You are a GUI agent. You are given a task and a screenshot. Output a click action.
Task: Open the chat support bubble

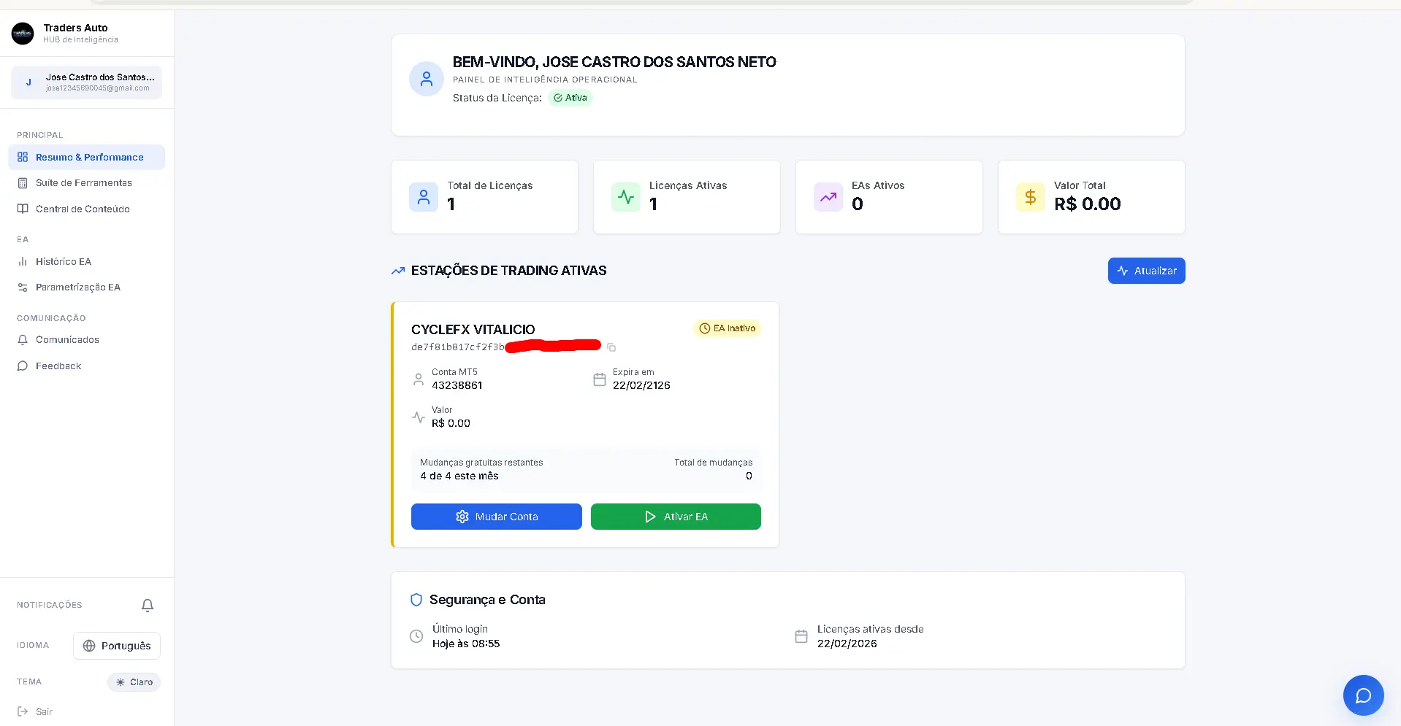coord(1363,695)
